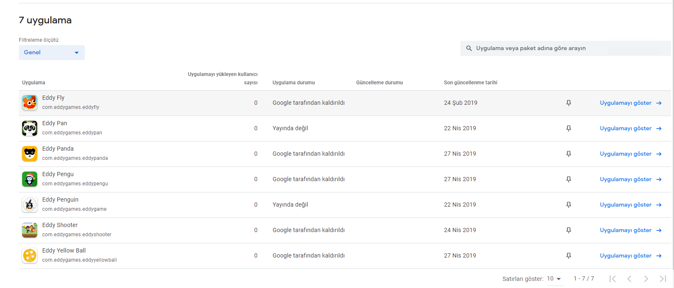Click Uygulamayı göster for Eddy Shooter
Screen dimensions: 674x288
[x=631, y=230]
